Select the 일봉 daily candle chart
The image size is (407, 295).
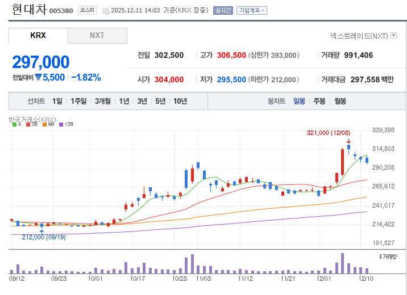point(299,101)
